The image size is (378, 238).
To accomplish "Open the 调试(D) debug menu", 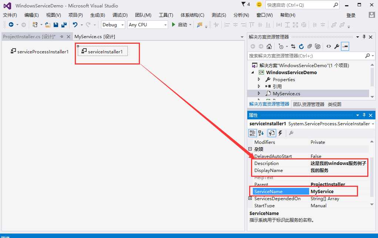I will pyautogui.click(x=120, y=15).
